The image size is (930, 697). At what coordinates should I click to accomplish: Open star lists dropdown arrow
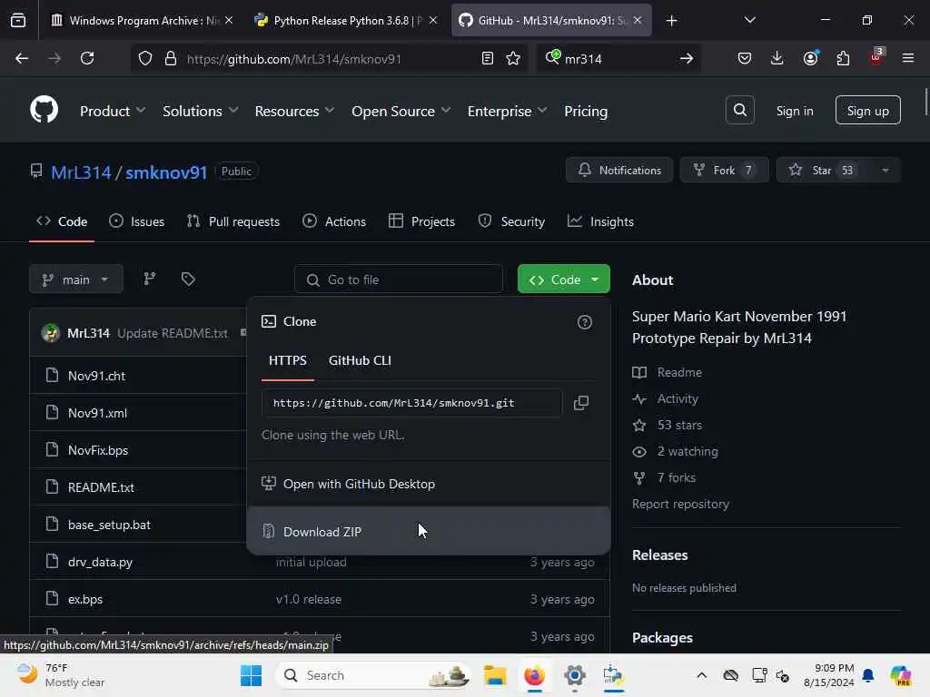885,170
